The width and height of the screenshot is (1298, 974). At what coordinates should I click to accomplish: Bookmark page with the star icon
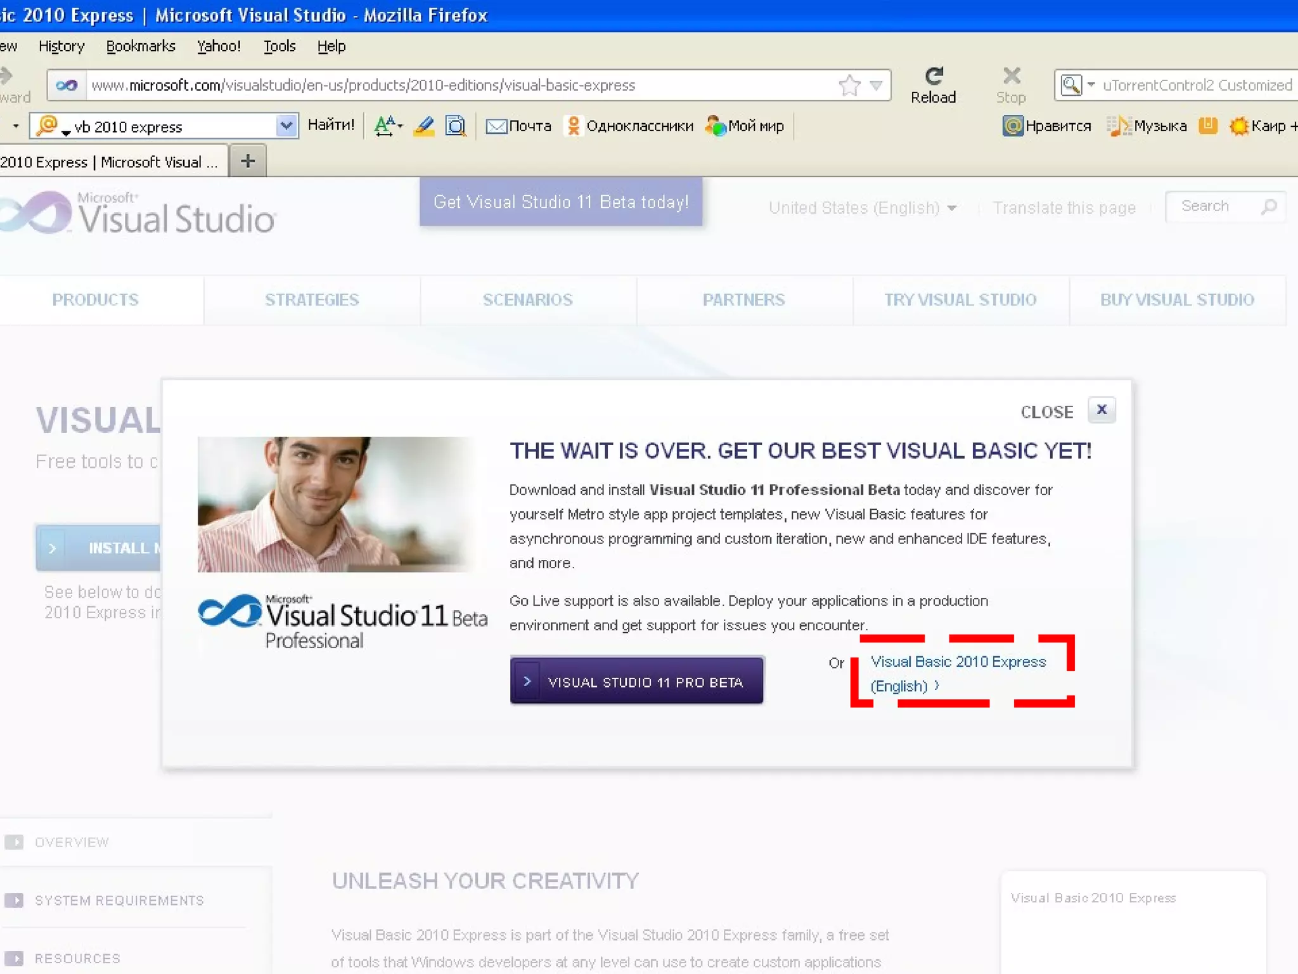click(849, 85)
